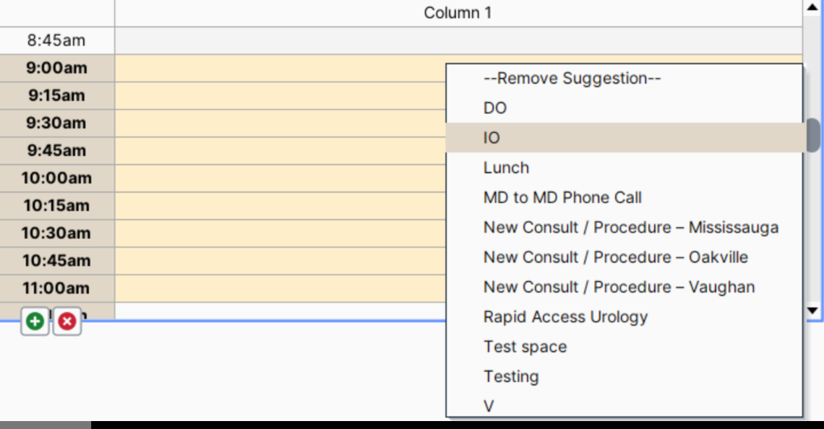Select the V option in list

click(x=489, y=406)
